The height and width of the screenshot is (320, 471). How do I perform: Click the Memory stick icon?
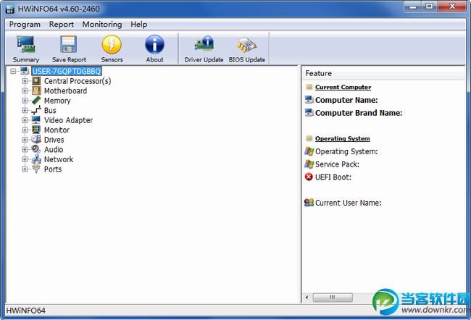coord(36,100)
